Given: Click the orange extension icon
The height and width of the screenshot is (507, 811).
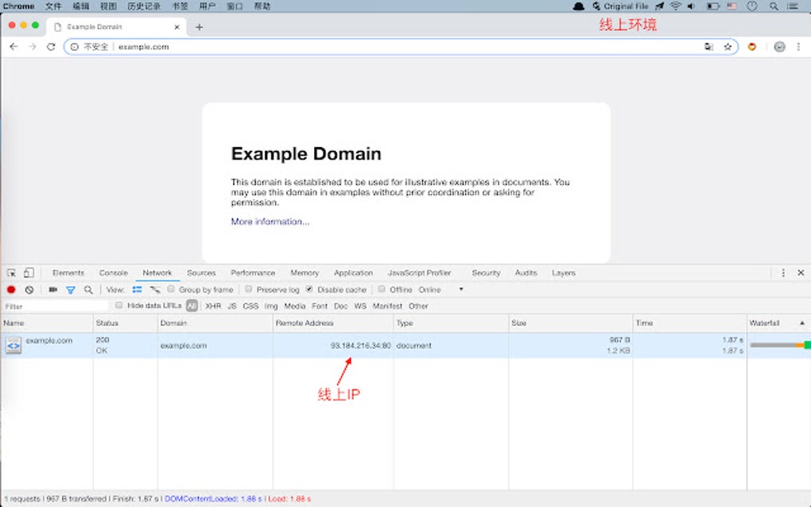Looking at the screenshot, I should [752, 47].
